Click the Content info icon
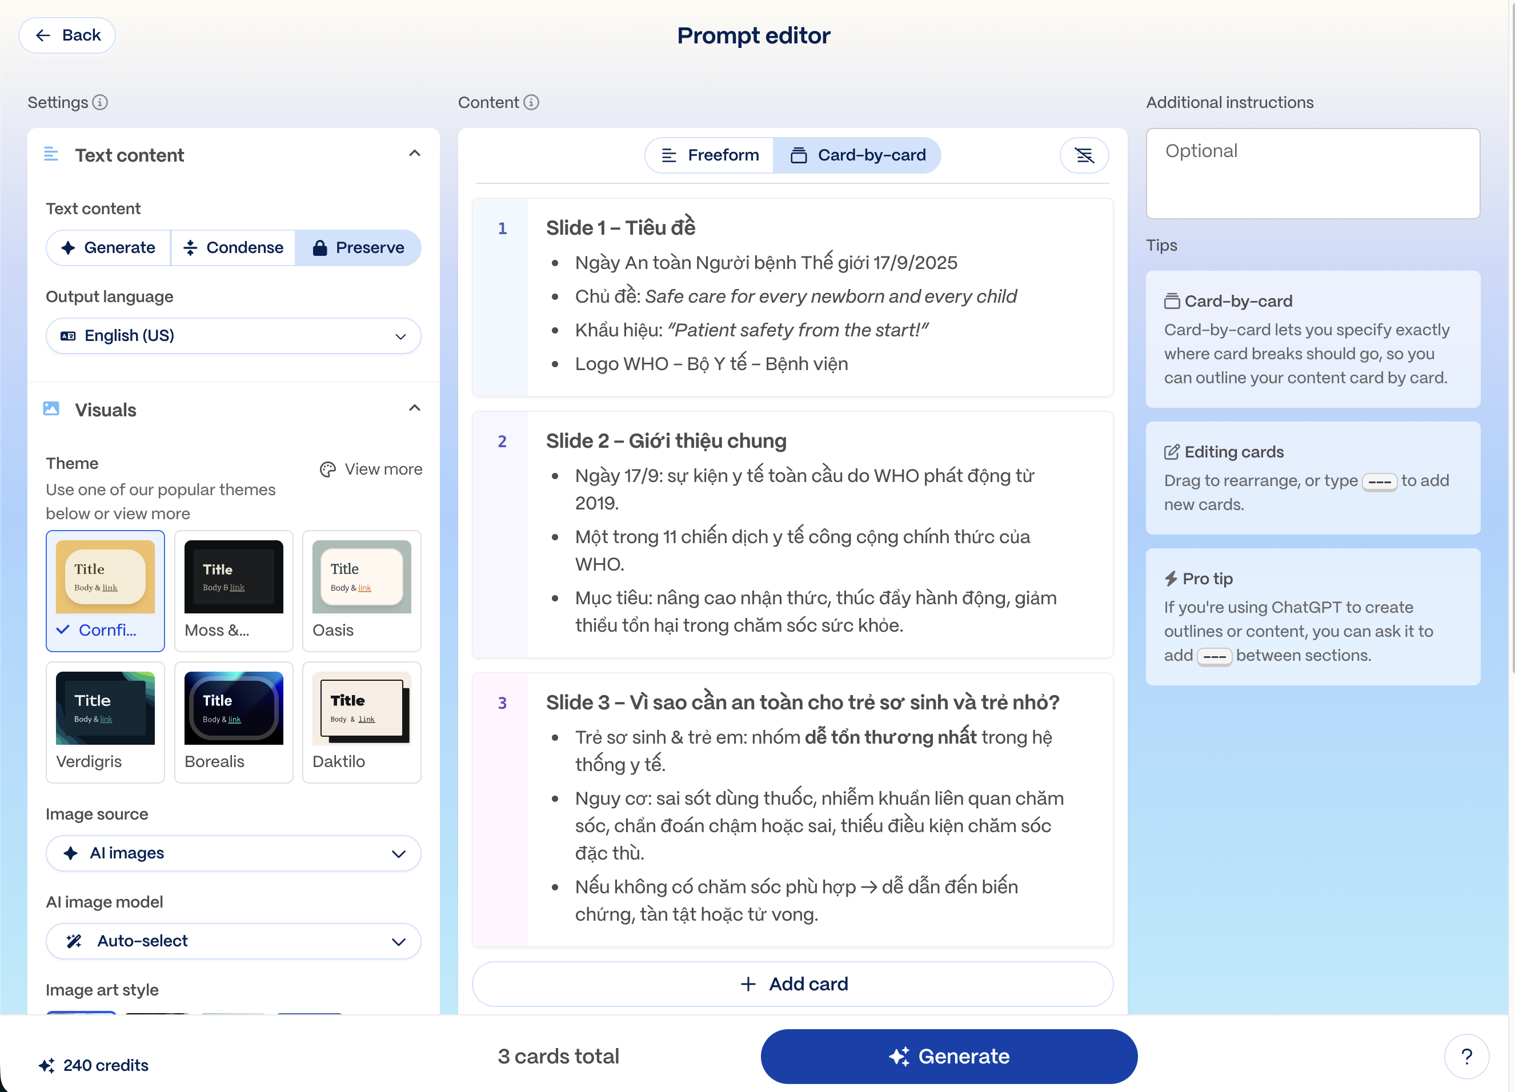Screen dimensions: 1515x1092 point(531,102)
